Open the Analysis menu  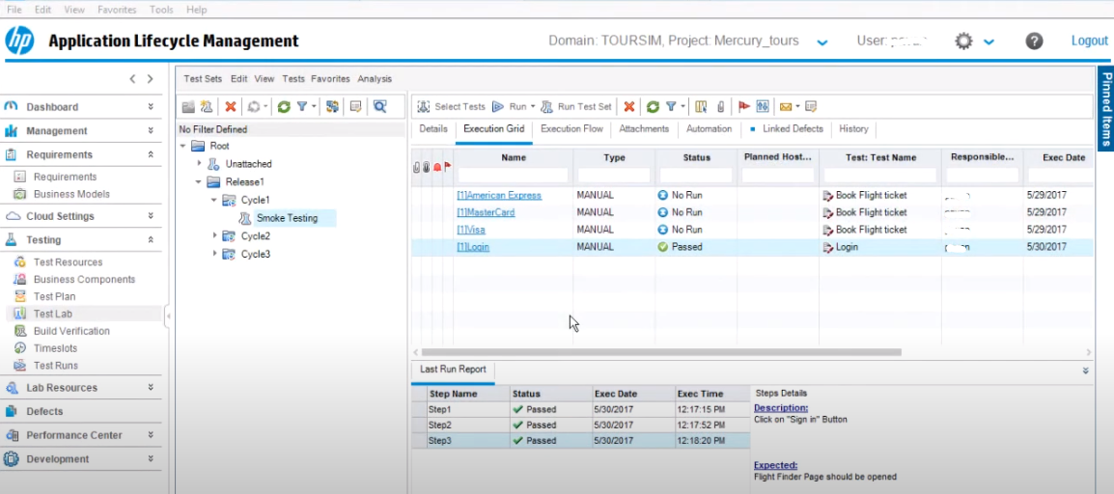pos(375,79)
